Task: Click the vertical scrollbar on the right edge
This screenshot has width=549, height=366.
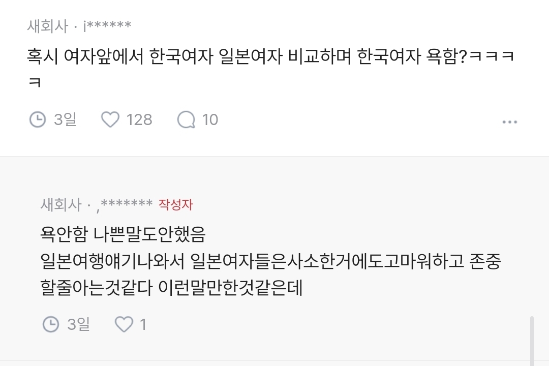Action: (532, 341)
